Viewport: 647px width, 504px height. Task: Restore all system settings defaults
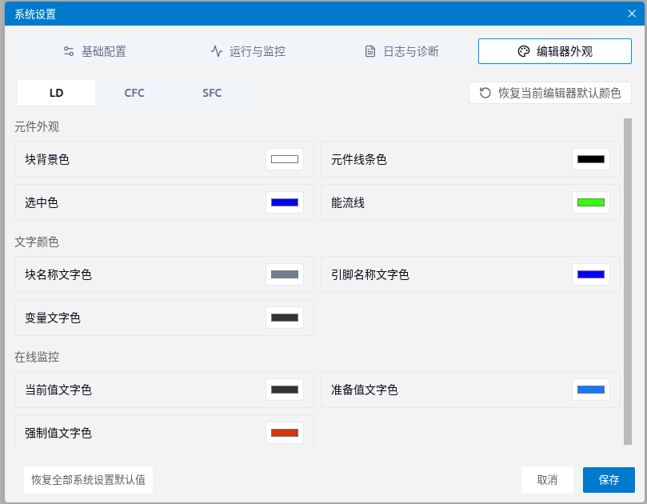pyautogui.click(x=88, y=480)
